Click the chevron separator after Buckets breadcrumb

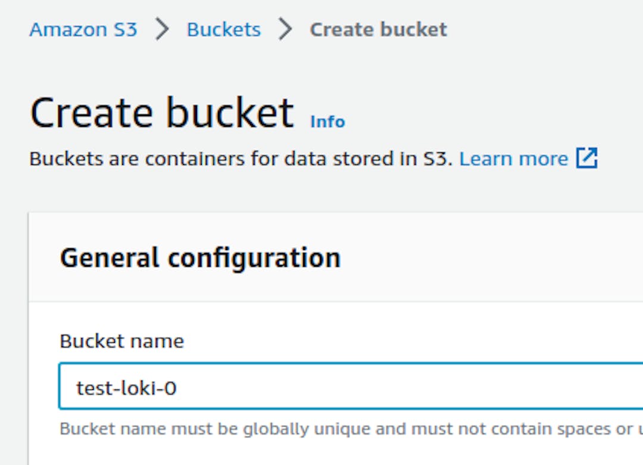tap(286, 30)
